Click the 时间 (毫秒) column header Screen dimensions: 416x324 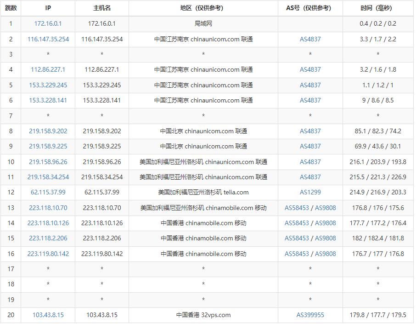point(378,8)
